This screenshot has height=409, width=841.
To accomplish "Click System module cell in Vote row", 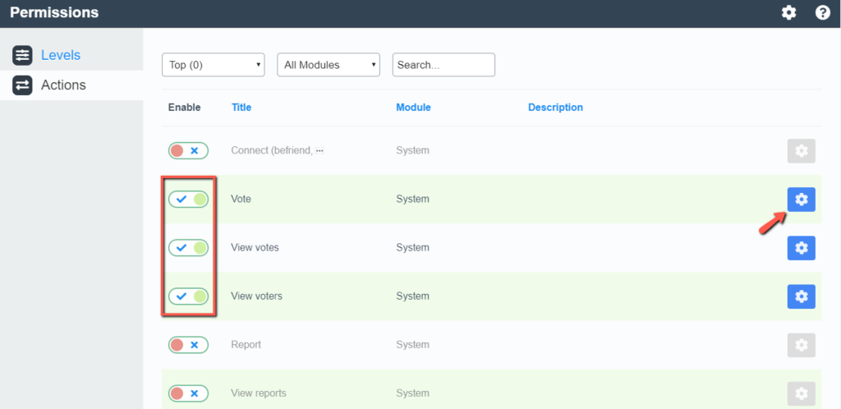I will (412, 199).
